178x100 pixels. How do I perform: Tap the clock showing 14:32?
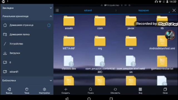[x=173, y=2]
